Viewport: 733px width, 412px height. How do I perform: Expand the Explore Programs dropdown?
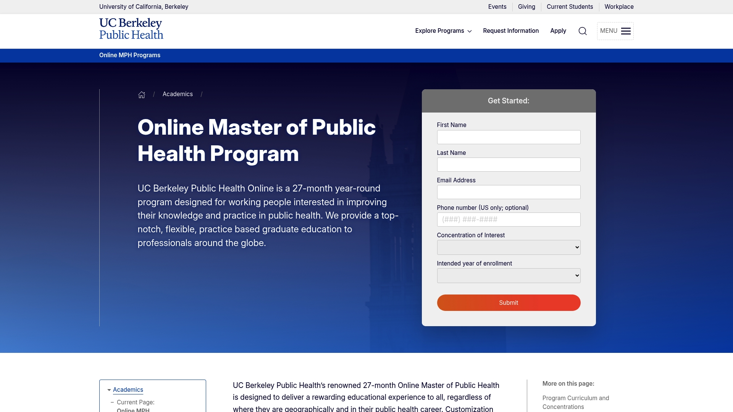(443, 31)
